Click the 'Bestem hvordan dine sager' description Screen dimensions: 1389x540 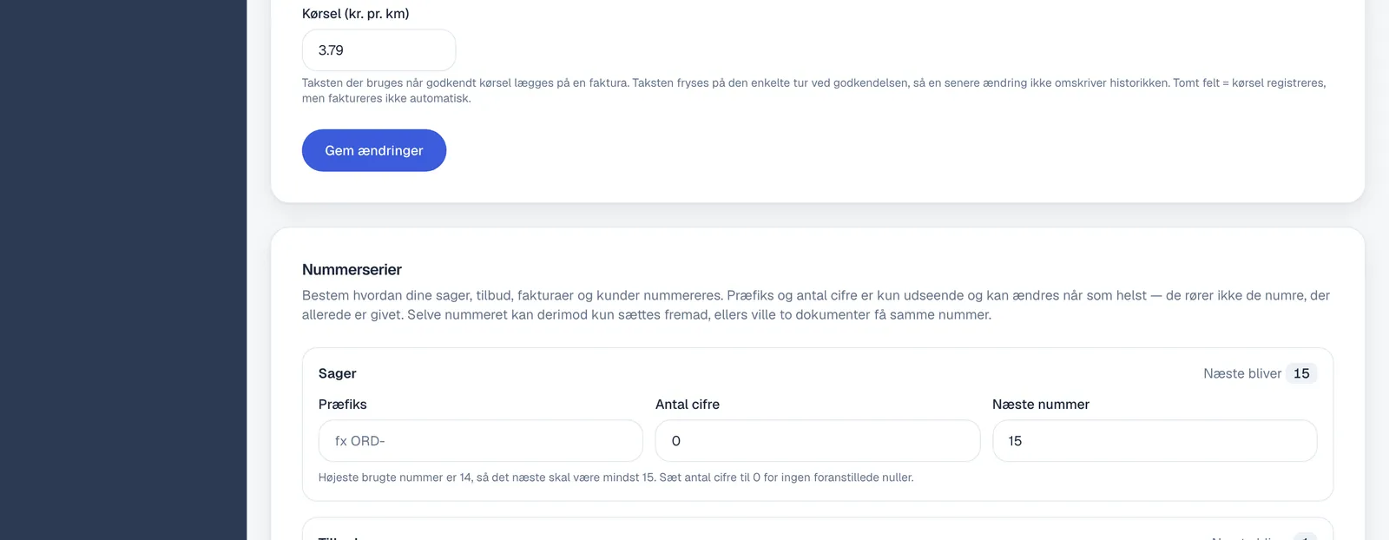(816, 305)
